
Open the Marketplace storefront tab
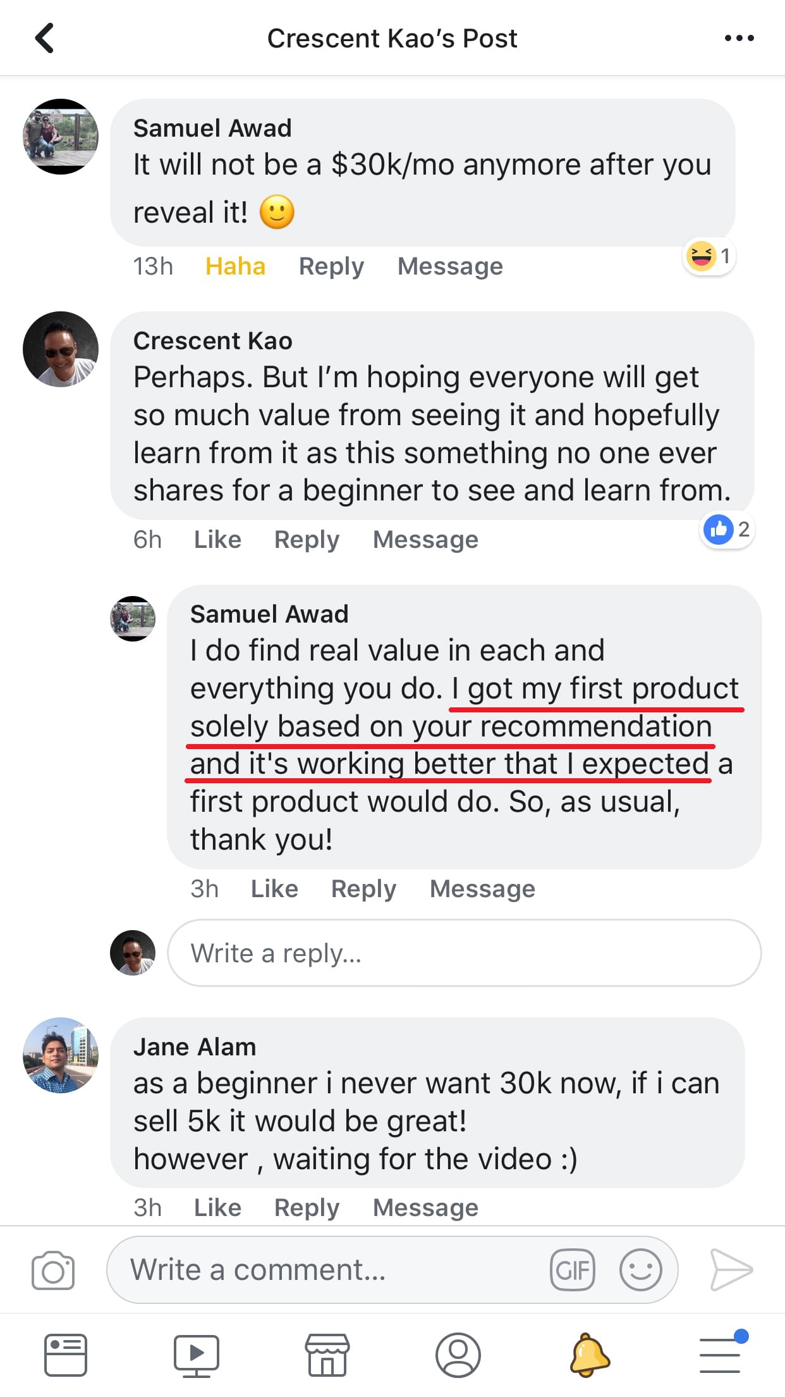[x=327, y=1355]
